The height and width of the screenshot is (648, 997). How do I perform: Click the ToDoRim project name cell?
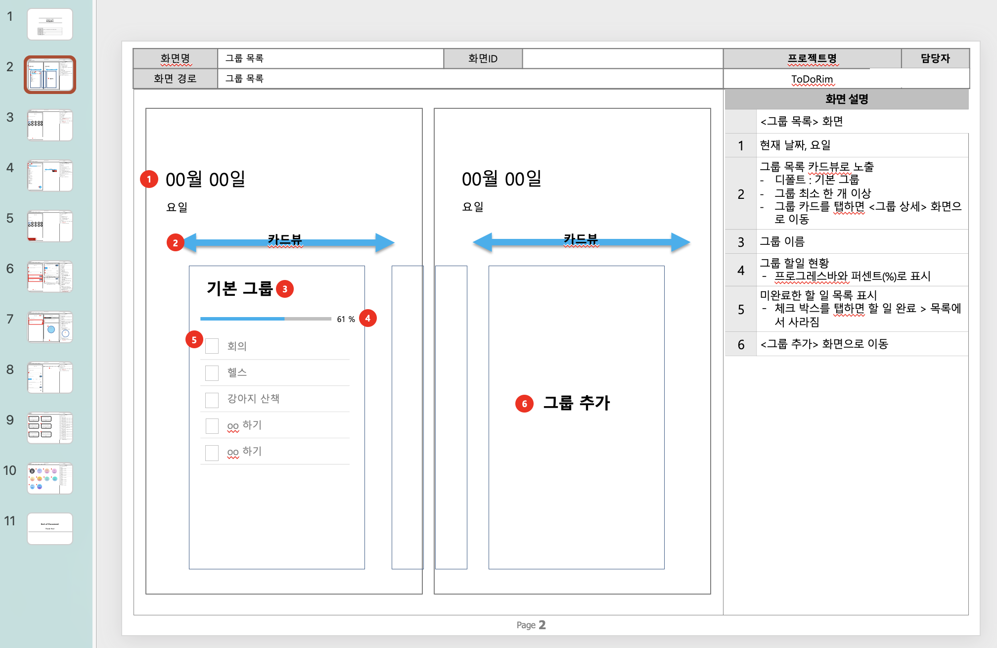(x=812, y=79)
